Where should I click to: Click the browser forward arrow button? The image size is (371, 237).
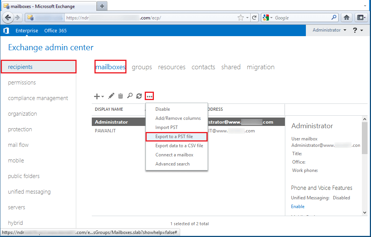(18, 17)
